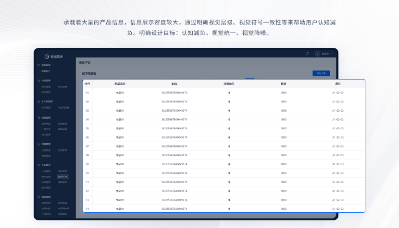The width and height of the screenshot is (399, 228).
Task: Click the 无单下架 page title
Action: (85, 63)
